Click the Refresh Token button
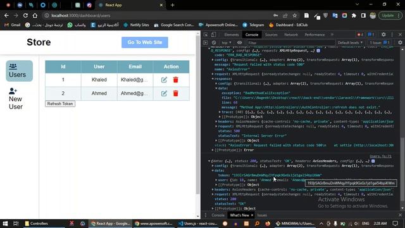Image resolution: width=405 pixels, height=228 pixels. click(60, 104)
